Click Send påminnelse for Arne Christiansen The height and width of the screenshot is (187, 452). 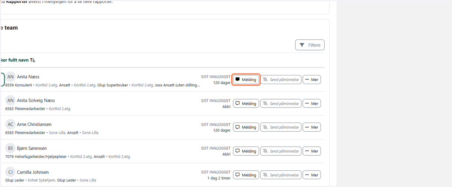(281, 127)
